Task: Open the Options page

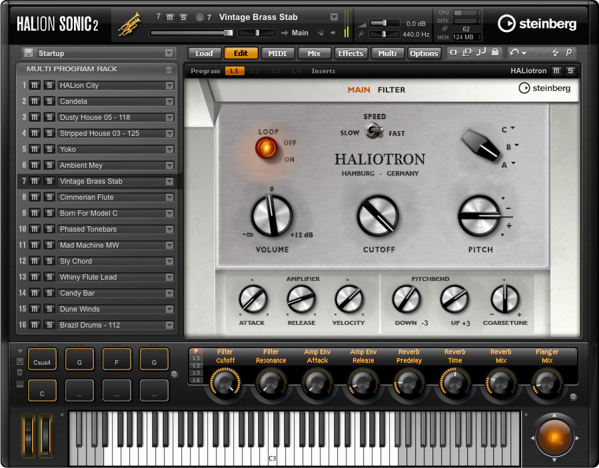Action: 424,53
